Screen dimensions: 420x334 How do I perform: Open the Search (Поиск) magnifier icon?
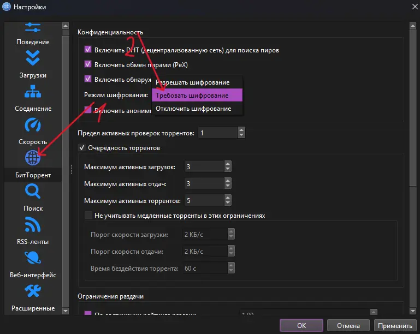(33, 192)
